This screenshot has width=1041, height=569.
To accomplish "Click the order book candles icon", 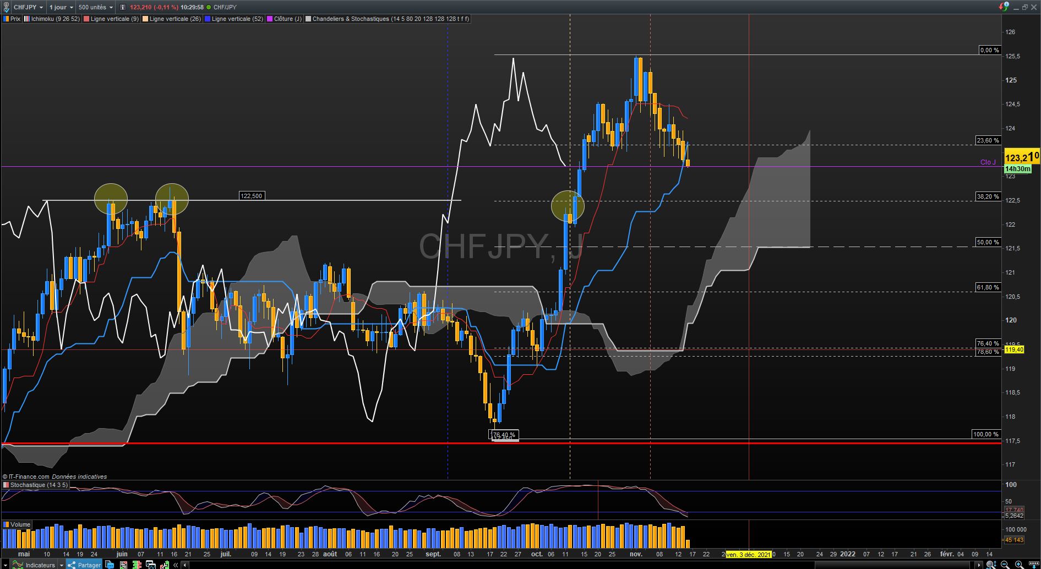I will [x=137, y=565].
